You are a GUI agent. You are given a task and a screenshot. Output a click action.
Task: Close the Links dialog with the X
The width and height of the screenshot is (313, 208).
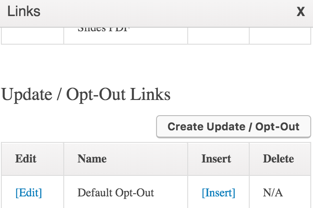click(x=301, y=12)
